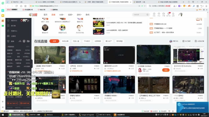Switch to OBS 26.1.1 in taskbar
This screenshot has width=209, height=117.
(x=103, y=115)
